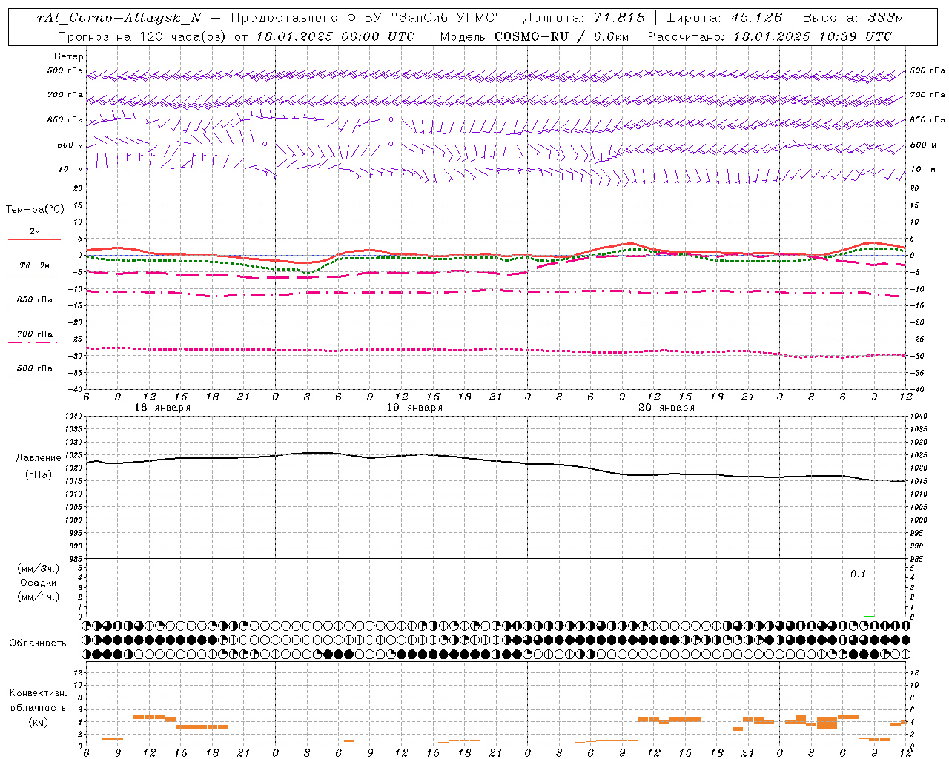Screen dimensions: 949x759
Task: Click the elevation text Высота: 333м
Action: tap(853, 18)
